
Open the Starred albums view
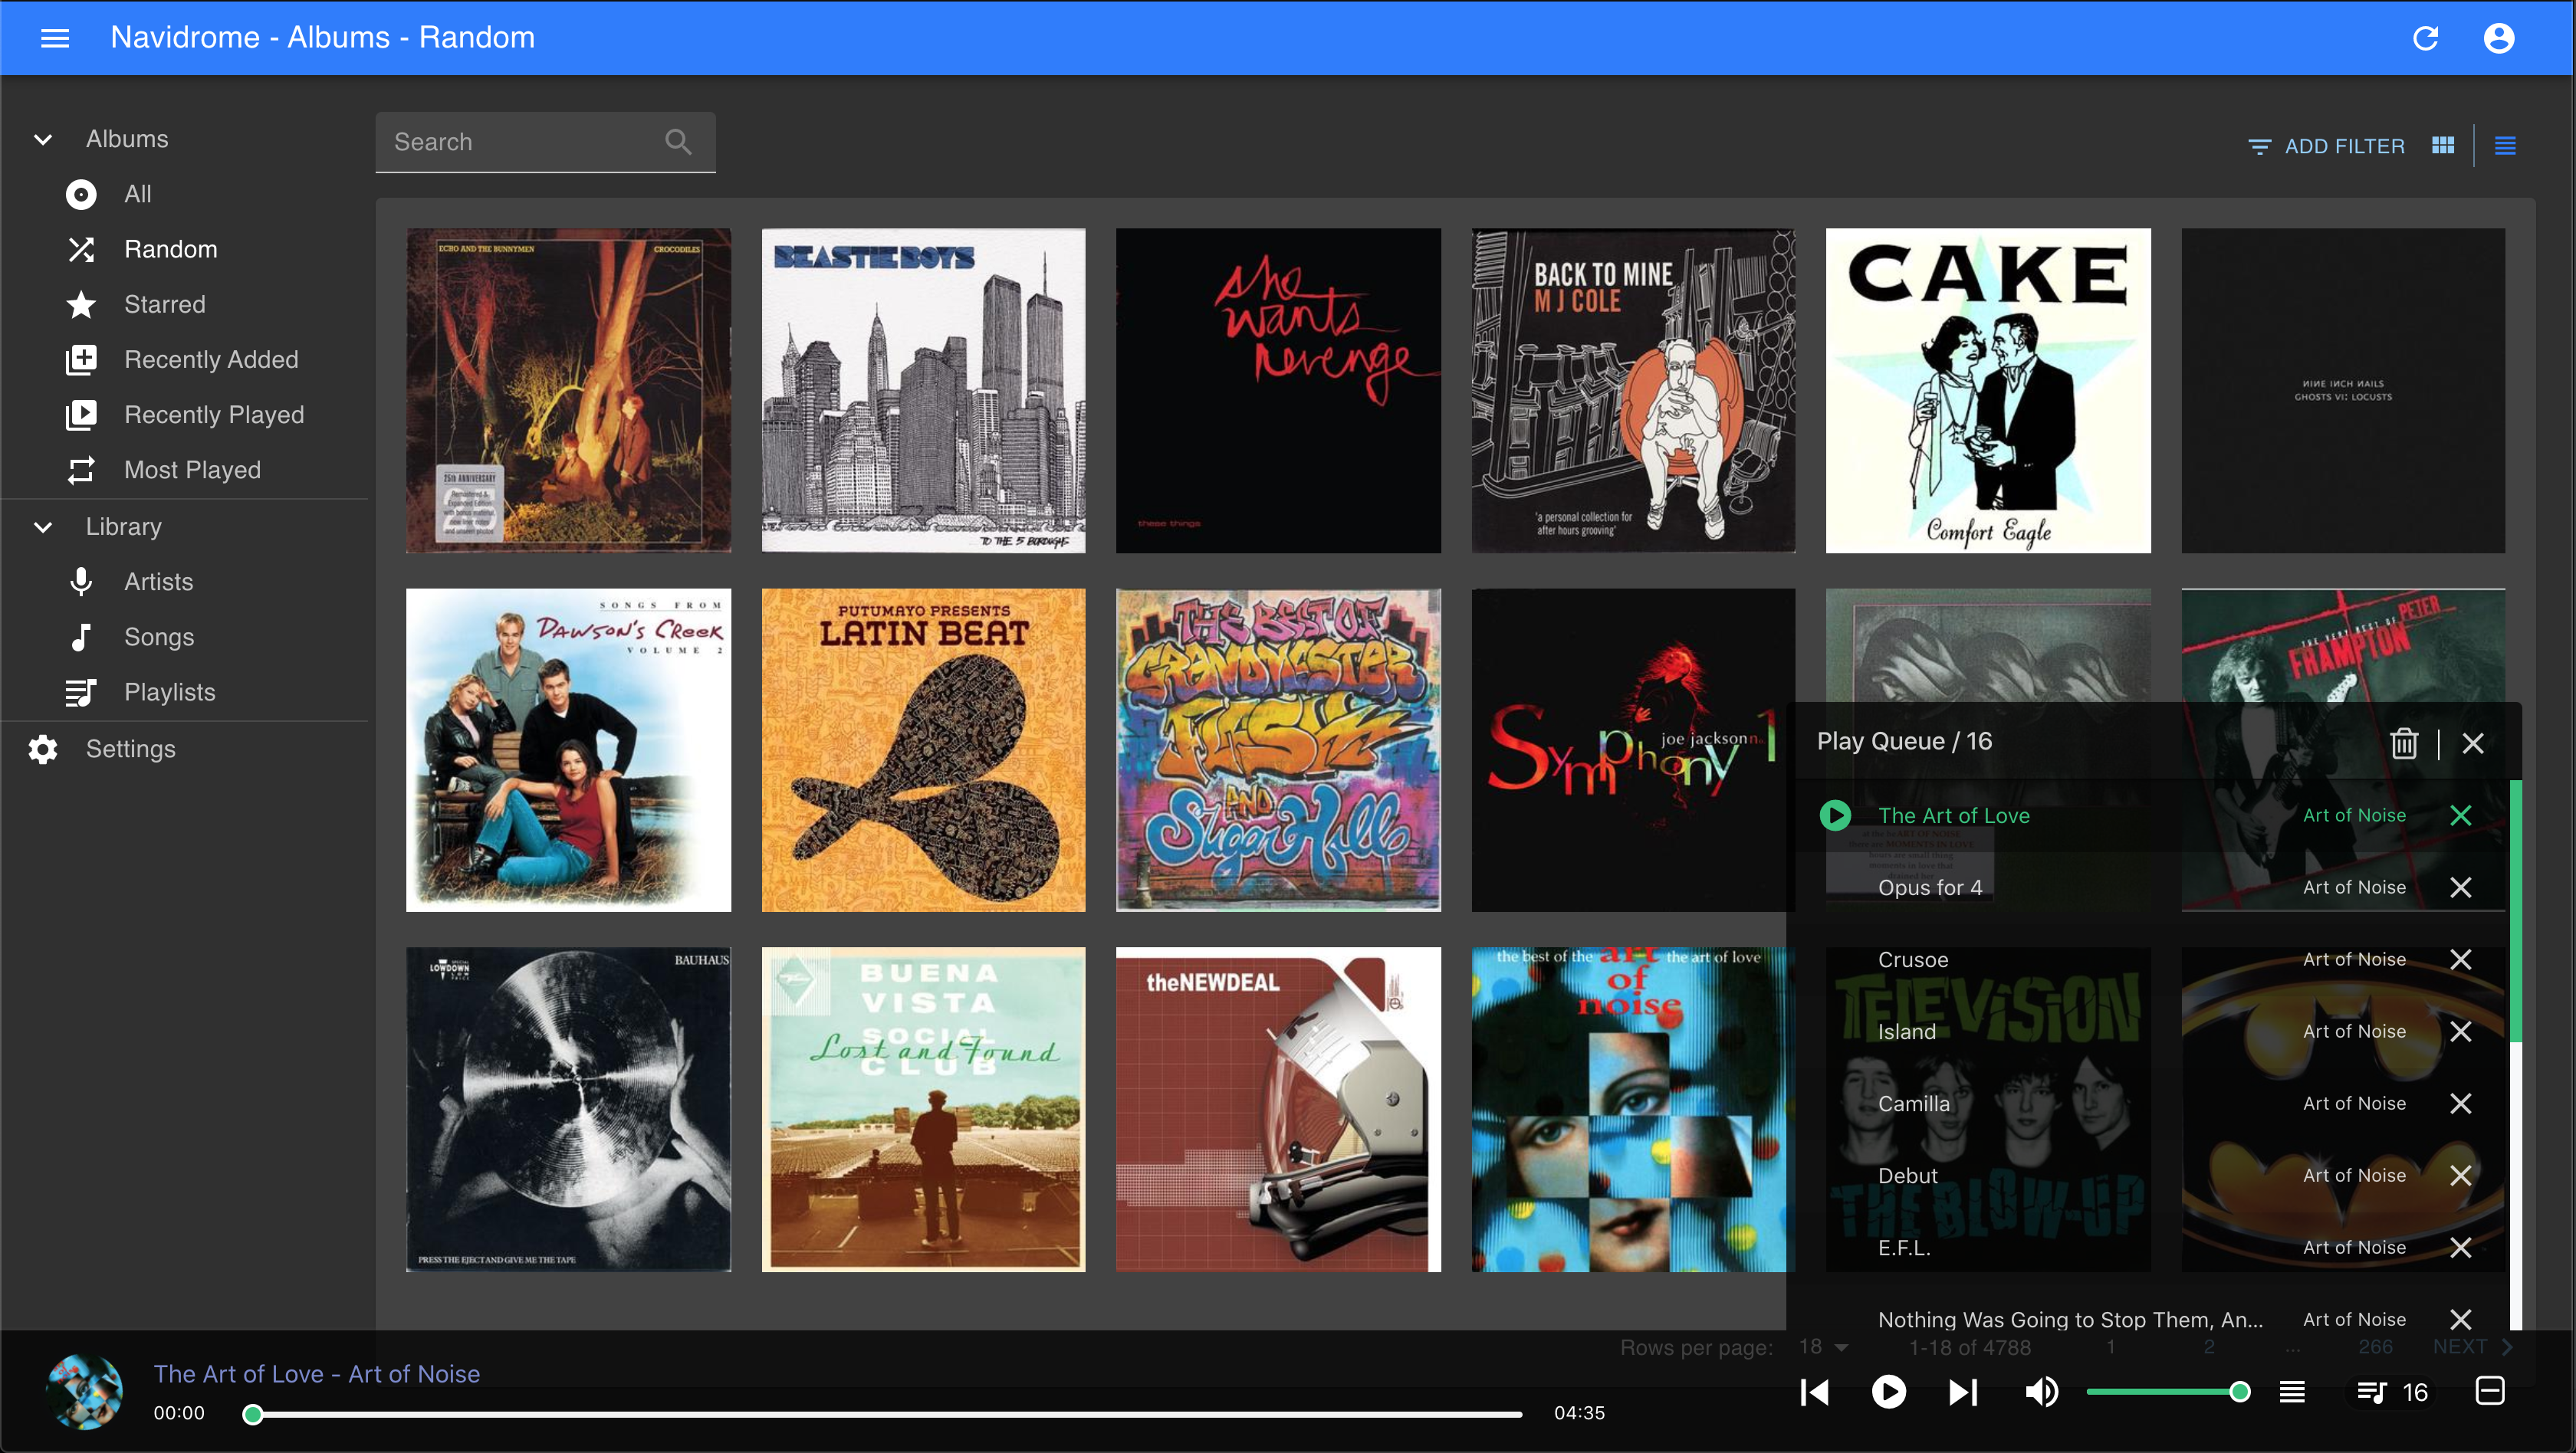click(165, 303)
